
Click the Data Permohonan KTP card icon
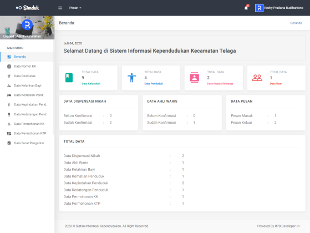pos(9,134)
